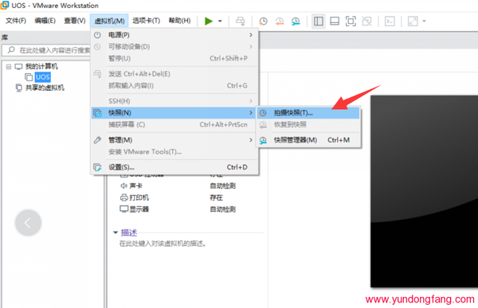The width and height of the screenshot is (478, 308).
Task: Click the 设置(S) settings icon
Action: coord(97,167)
